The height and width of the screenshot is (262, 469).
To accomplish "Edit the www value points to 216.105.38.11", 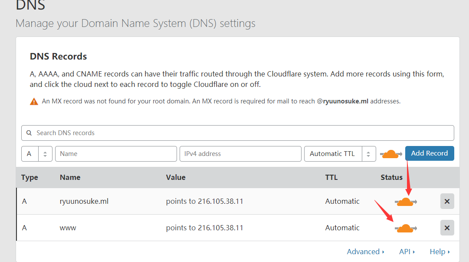I will pos(205,228).
